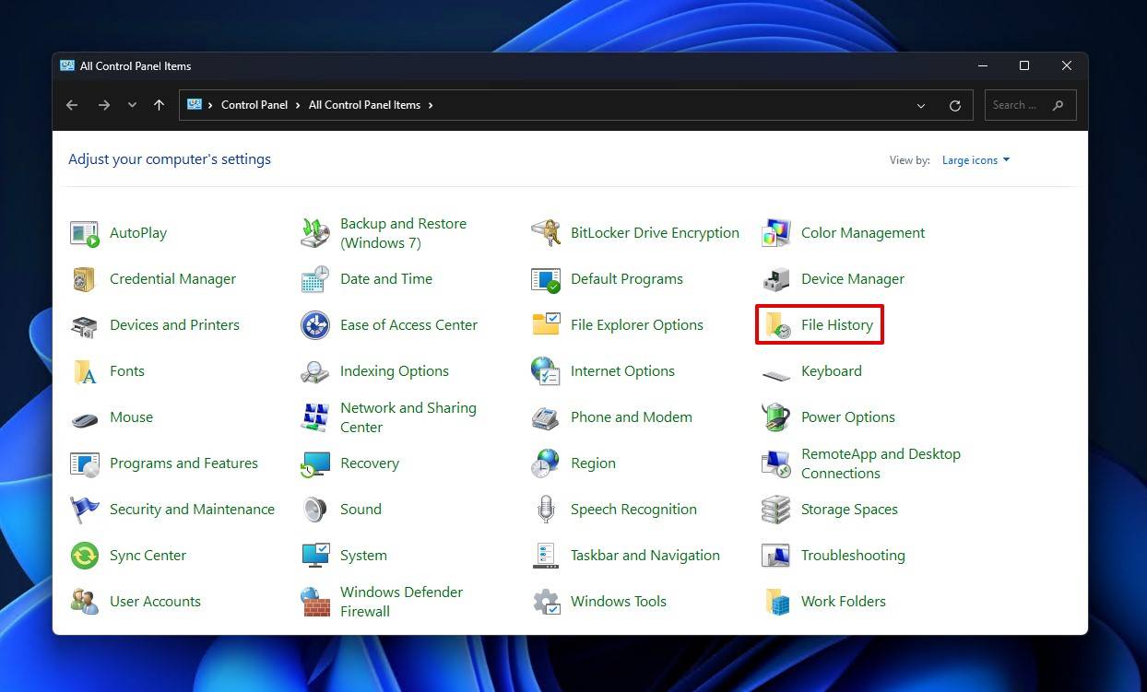Viewport: 1147px width, 692px height.
Task: Open the Backup and Restore icon
Action: coord(315,233)
